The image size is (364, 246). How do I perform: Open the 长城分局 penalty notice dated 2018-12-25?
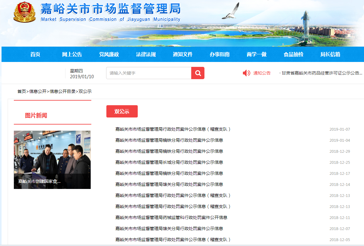point(169,162)
